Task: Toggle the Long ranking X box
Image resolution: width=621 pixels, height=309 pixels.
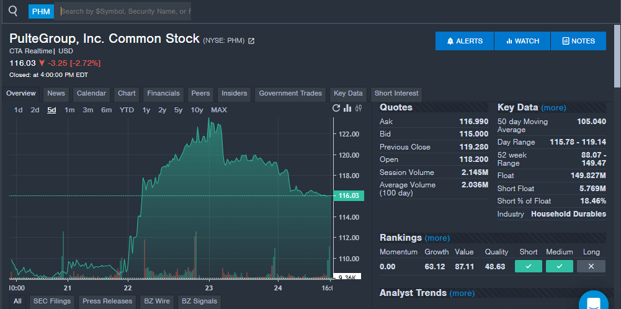Action: [591, 266]
